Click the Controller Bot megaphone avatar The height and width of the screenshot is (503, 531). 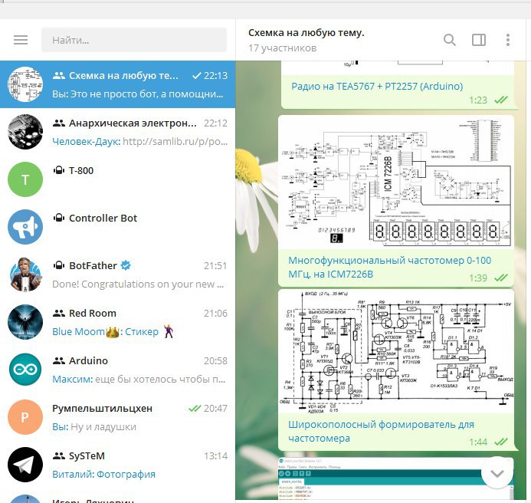(25, 227)
